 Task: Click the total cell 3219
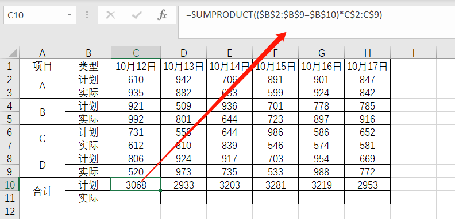[321, 185]
